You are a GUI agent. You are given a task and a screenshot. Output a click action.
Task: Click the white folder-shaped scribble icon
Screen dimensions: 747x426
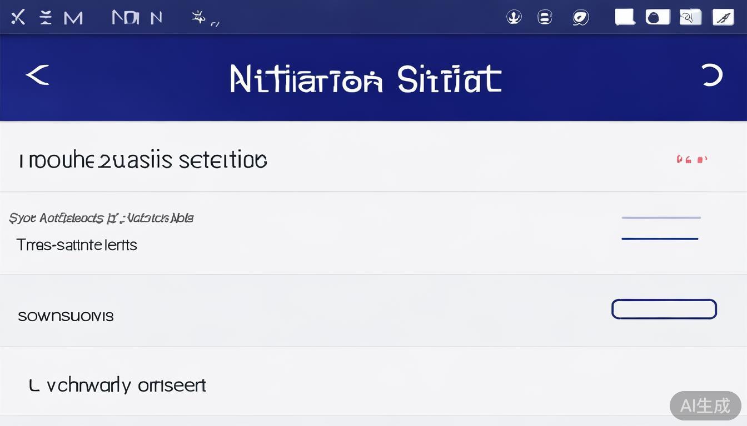point(690,17)
